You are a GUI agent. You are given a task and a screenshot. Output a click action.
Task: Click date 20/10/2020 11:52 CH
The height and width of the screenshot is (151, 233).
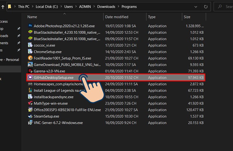tap(122, 78)
